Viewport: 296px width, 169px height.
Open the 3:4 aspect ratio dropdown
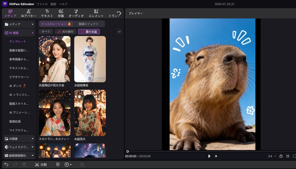pos(272,156)
